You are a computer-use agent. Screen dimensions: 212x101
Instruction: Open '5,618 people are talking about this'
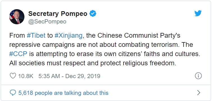tap(63, 93)
